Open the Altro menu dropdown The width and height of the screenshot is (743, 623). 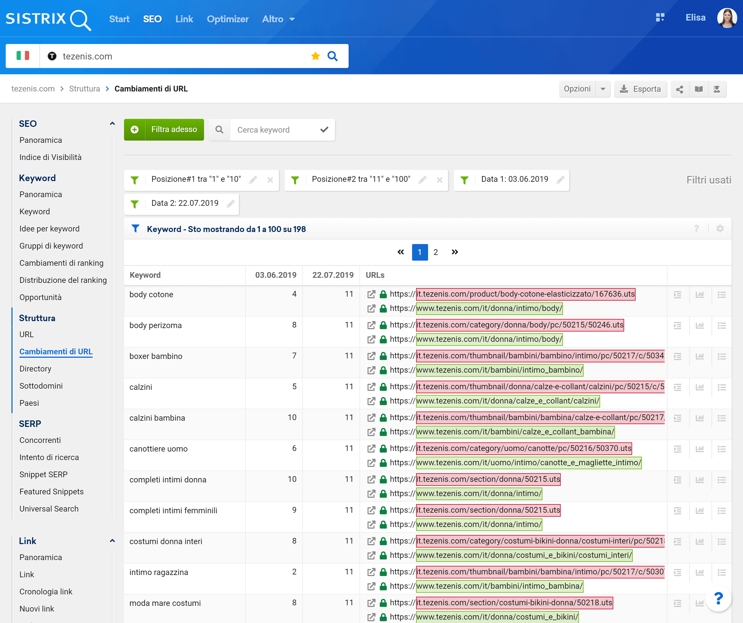click(x=278, y=19)
